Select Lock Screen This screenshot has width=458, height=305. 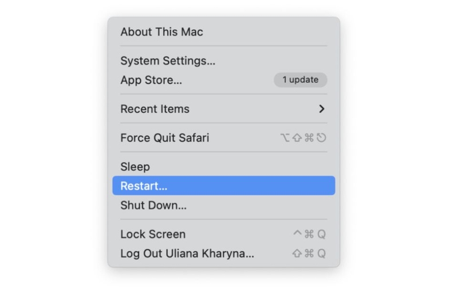pos(153,234)
